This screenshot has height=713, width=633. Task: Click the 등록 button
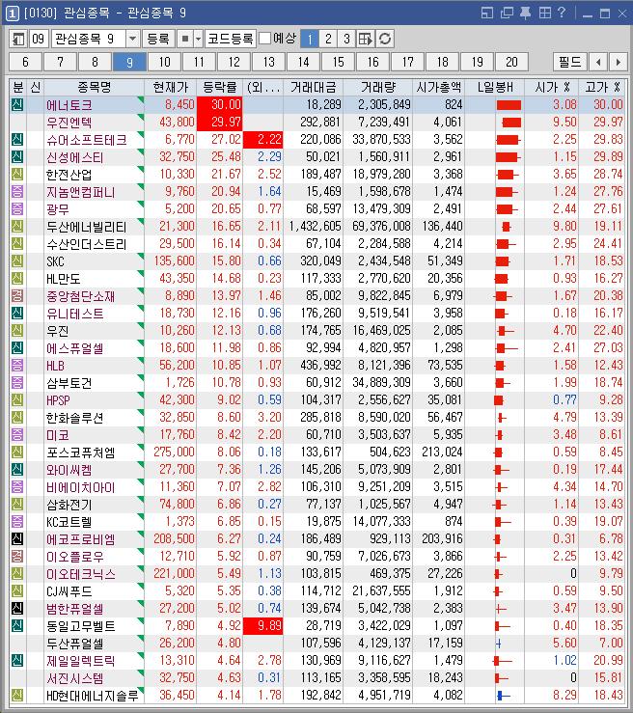pos(158,39)
